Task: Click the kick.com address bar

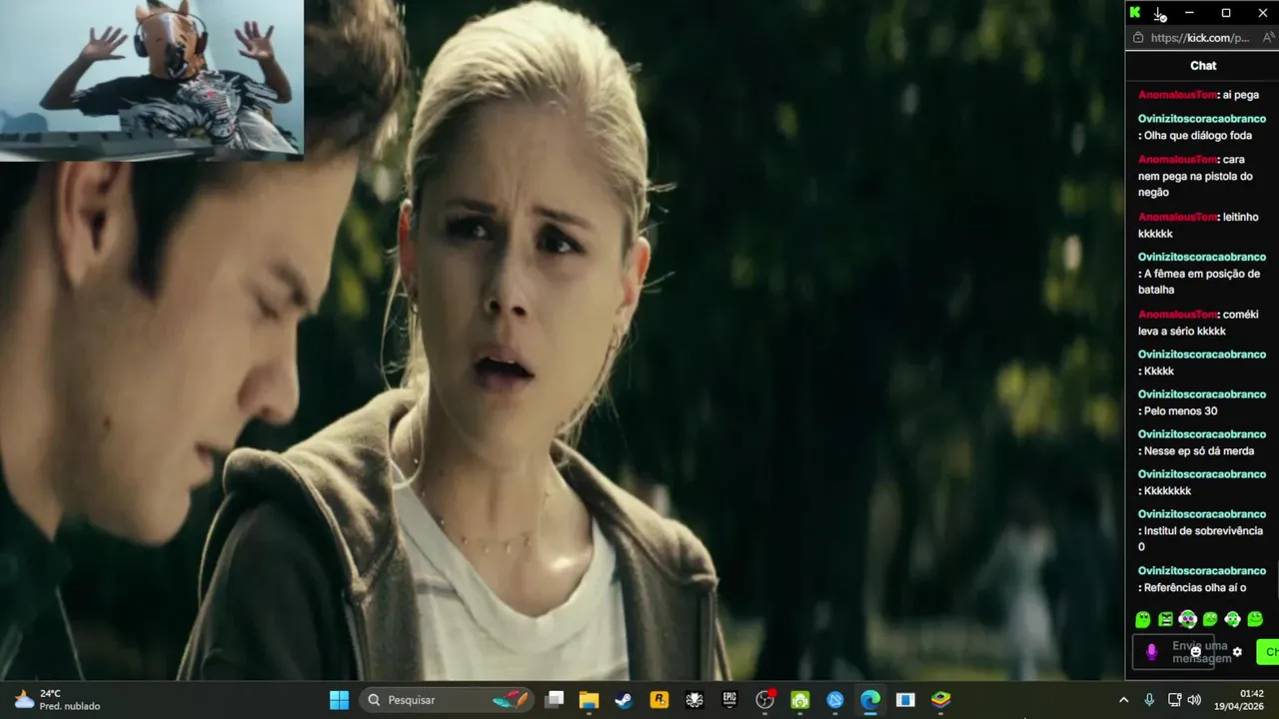Action: coord(1200,38)
